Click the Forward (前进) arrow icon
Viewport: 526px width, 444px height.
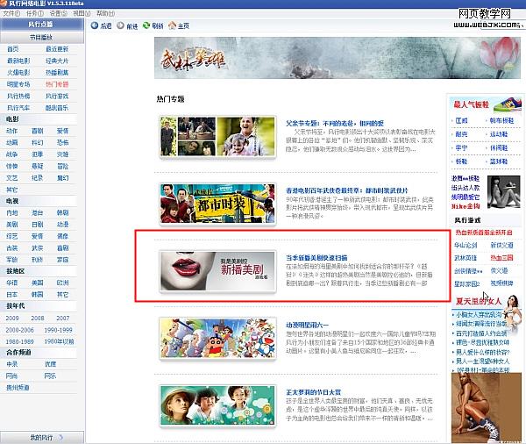tap(120, 26)
